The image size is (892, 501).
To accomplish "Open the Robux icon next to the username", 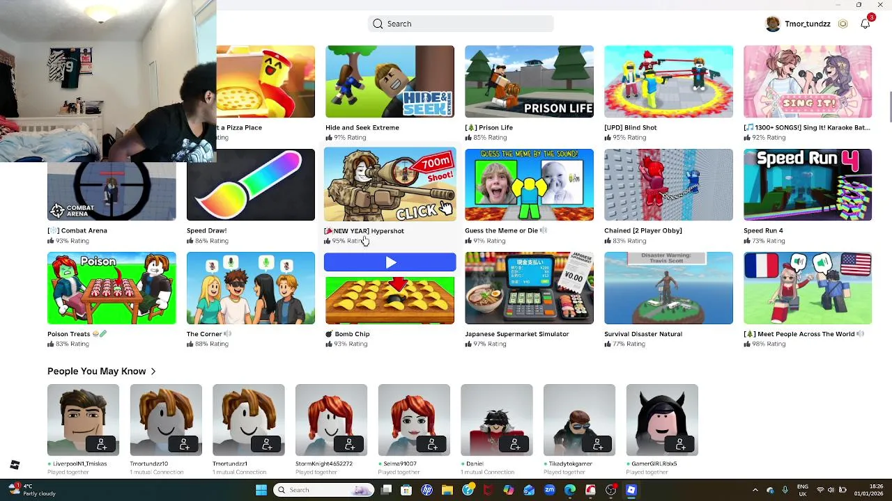I will [x=843, y=24].
